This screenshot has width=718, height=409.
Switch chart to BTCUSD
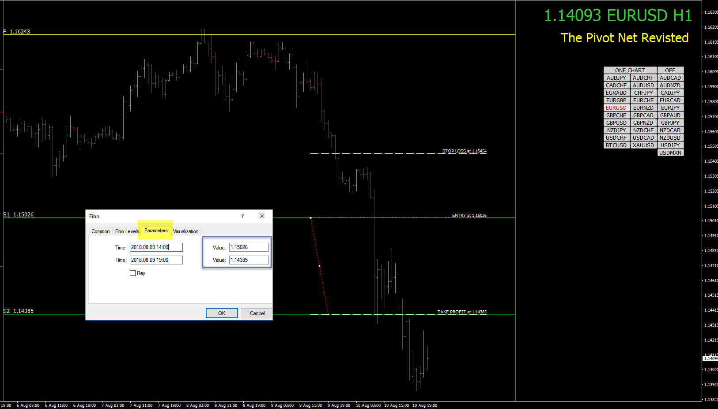coord(616,145)
